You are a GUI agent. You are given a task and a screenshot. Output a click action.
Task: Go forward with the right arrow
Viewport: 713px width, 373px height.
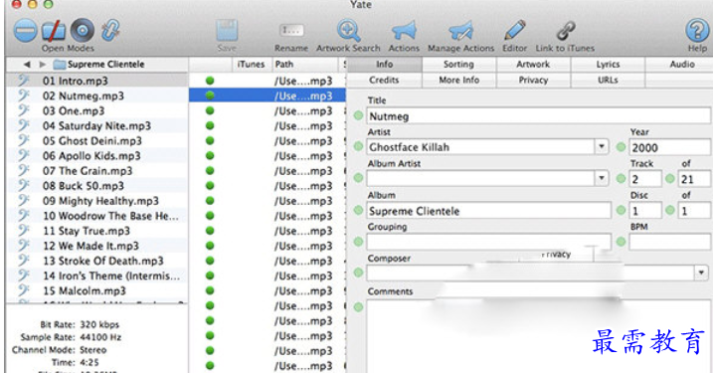point(43,65)
